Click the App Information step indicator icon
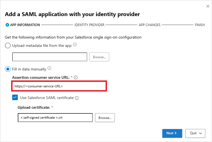Screen dimensions: 212x142 [x=7, y=25]
